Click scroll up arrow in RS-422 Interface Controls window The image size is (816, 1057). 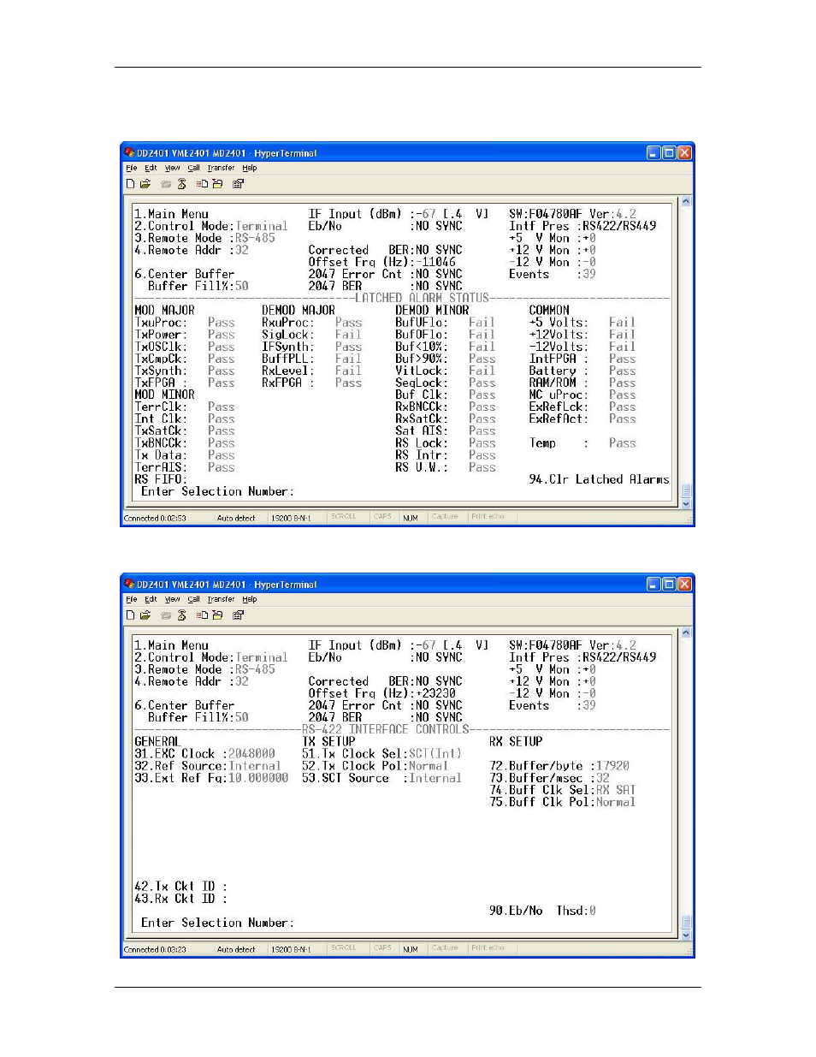(685, 632)
